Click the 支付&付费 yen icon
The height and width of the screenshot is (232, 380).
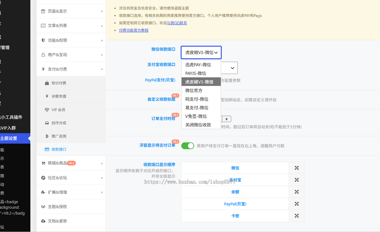click(x=43, y=69)
